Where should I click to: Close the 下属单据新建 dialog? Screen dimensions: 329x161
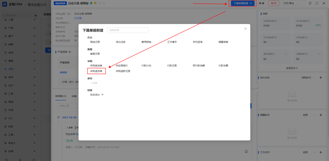[x=245, y=29]
